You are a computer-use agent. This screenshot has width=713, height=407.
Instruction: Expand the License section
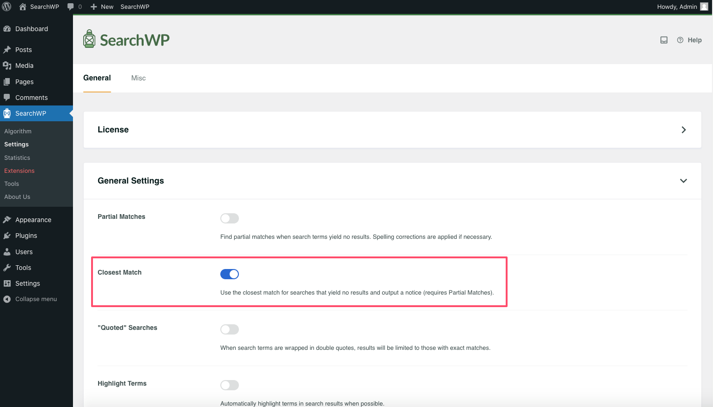[683, 130]
